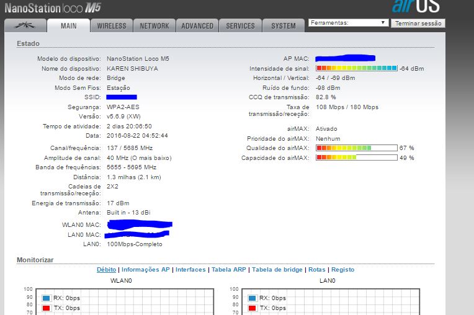The image size is (474, 315).
Task: Show the Tabela ARP link
Action: pyautogui.click(x=229, y=269)
